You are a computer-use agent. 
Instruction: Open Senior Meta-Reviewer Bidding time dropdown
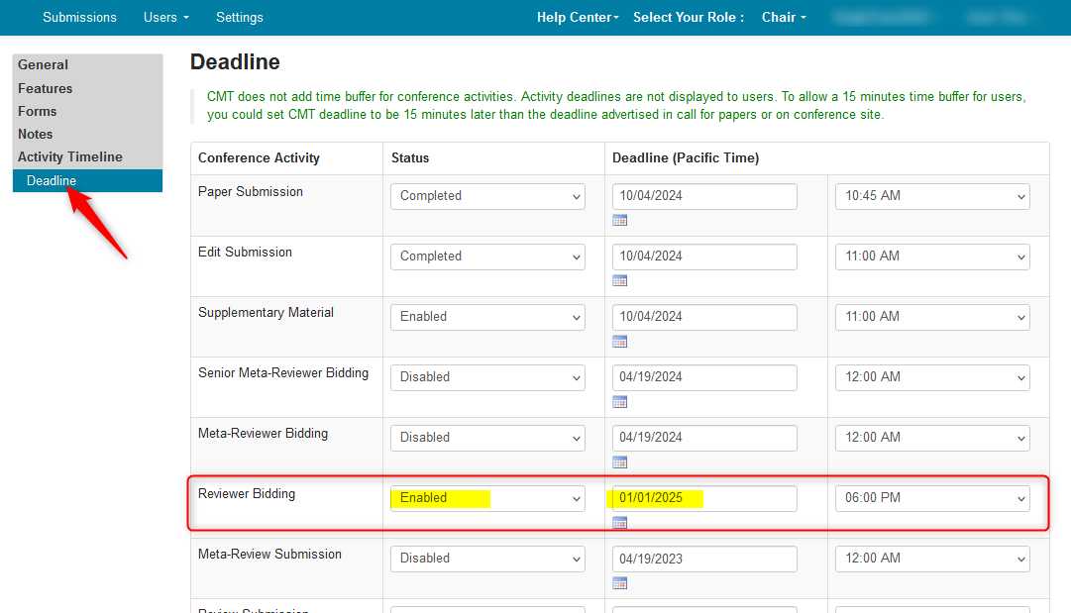click(x=932, y=377)
